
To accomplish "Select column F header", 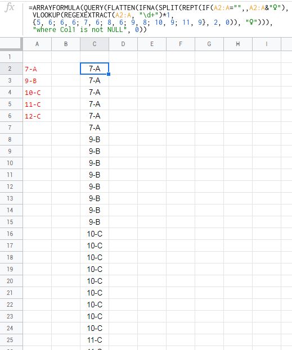I will [181, 44].
